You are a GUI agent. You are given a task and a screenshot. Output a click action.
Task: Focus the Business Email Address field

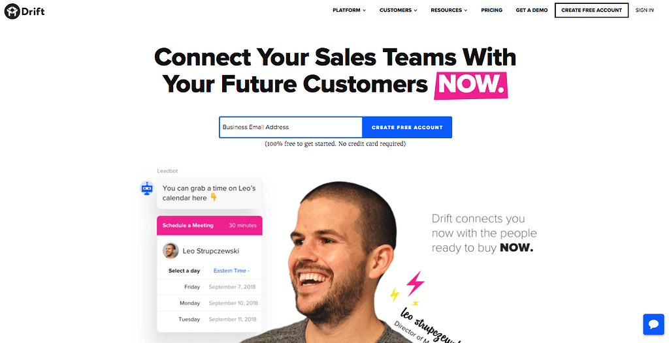pos(291,127)
